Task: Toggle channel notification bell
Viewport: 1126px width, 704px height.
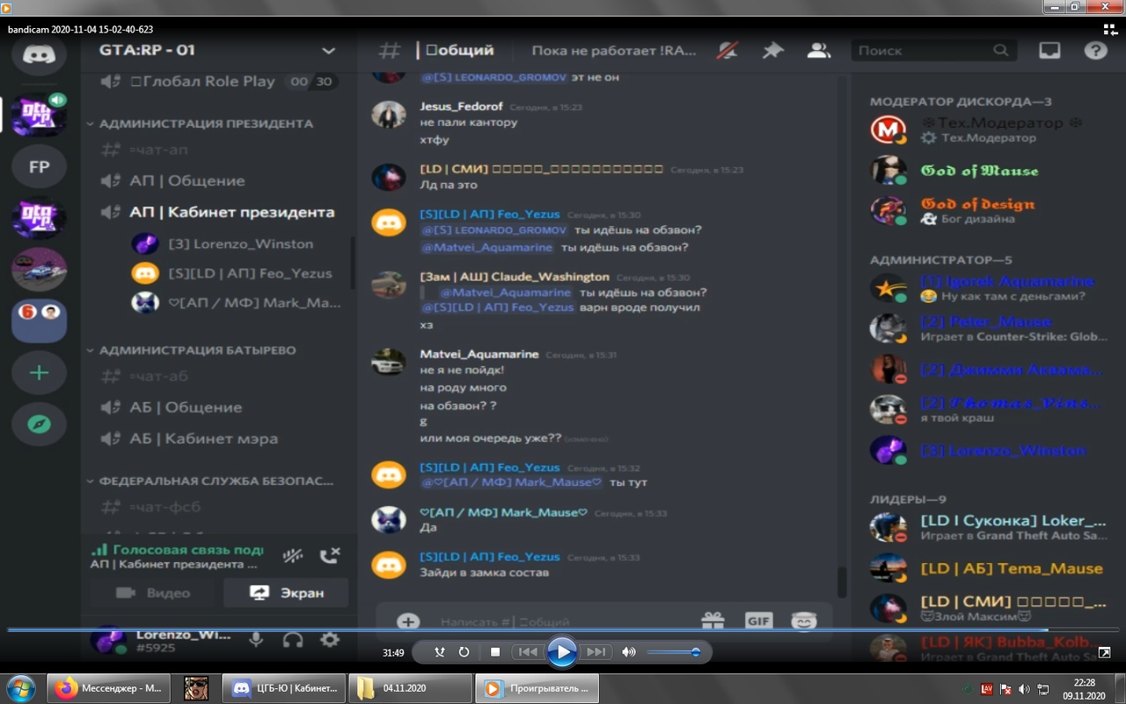Action: (728, 51)
